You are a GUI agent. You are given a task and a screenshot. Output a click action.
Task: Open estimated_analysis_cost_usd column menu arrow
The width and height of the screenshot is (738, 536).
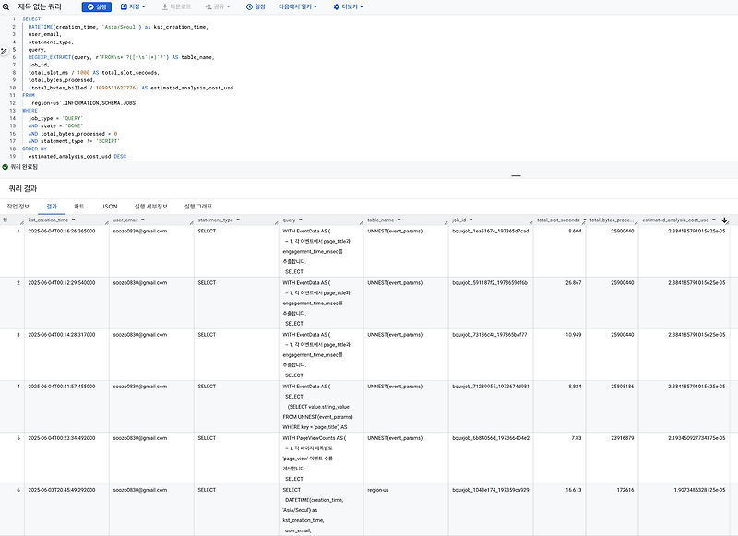pyautogui.click(x=713, y=220)
